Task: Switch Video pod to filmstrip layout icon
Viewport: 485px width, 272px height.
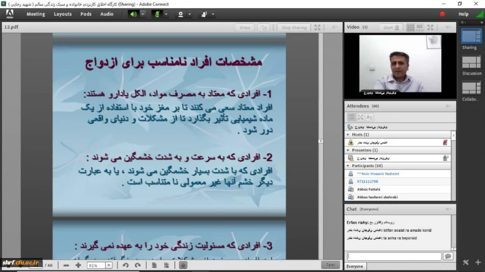Action: tap(420, 27)
